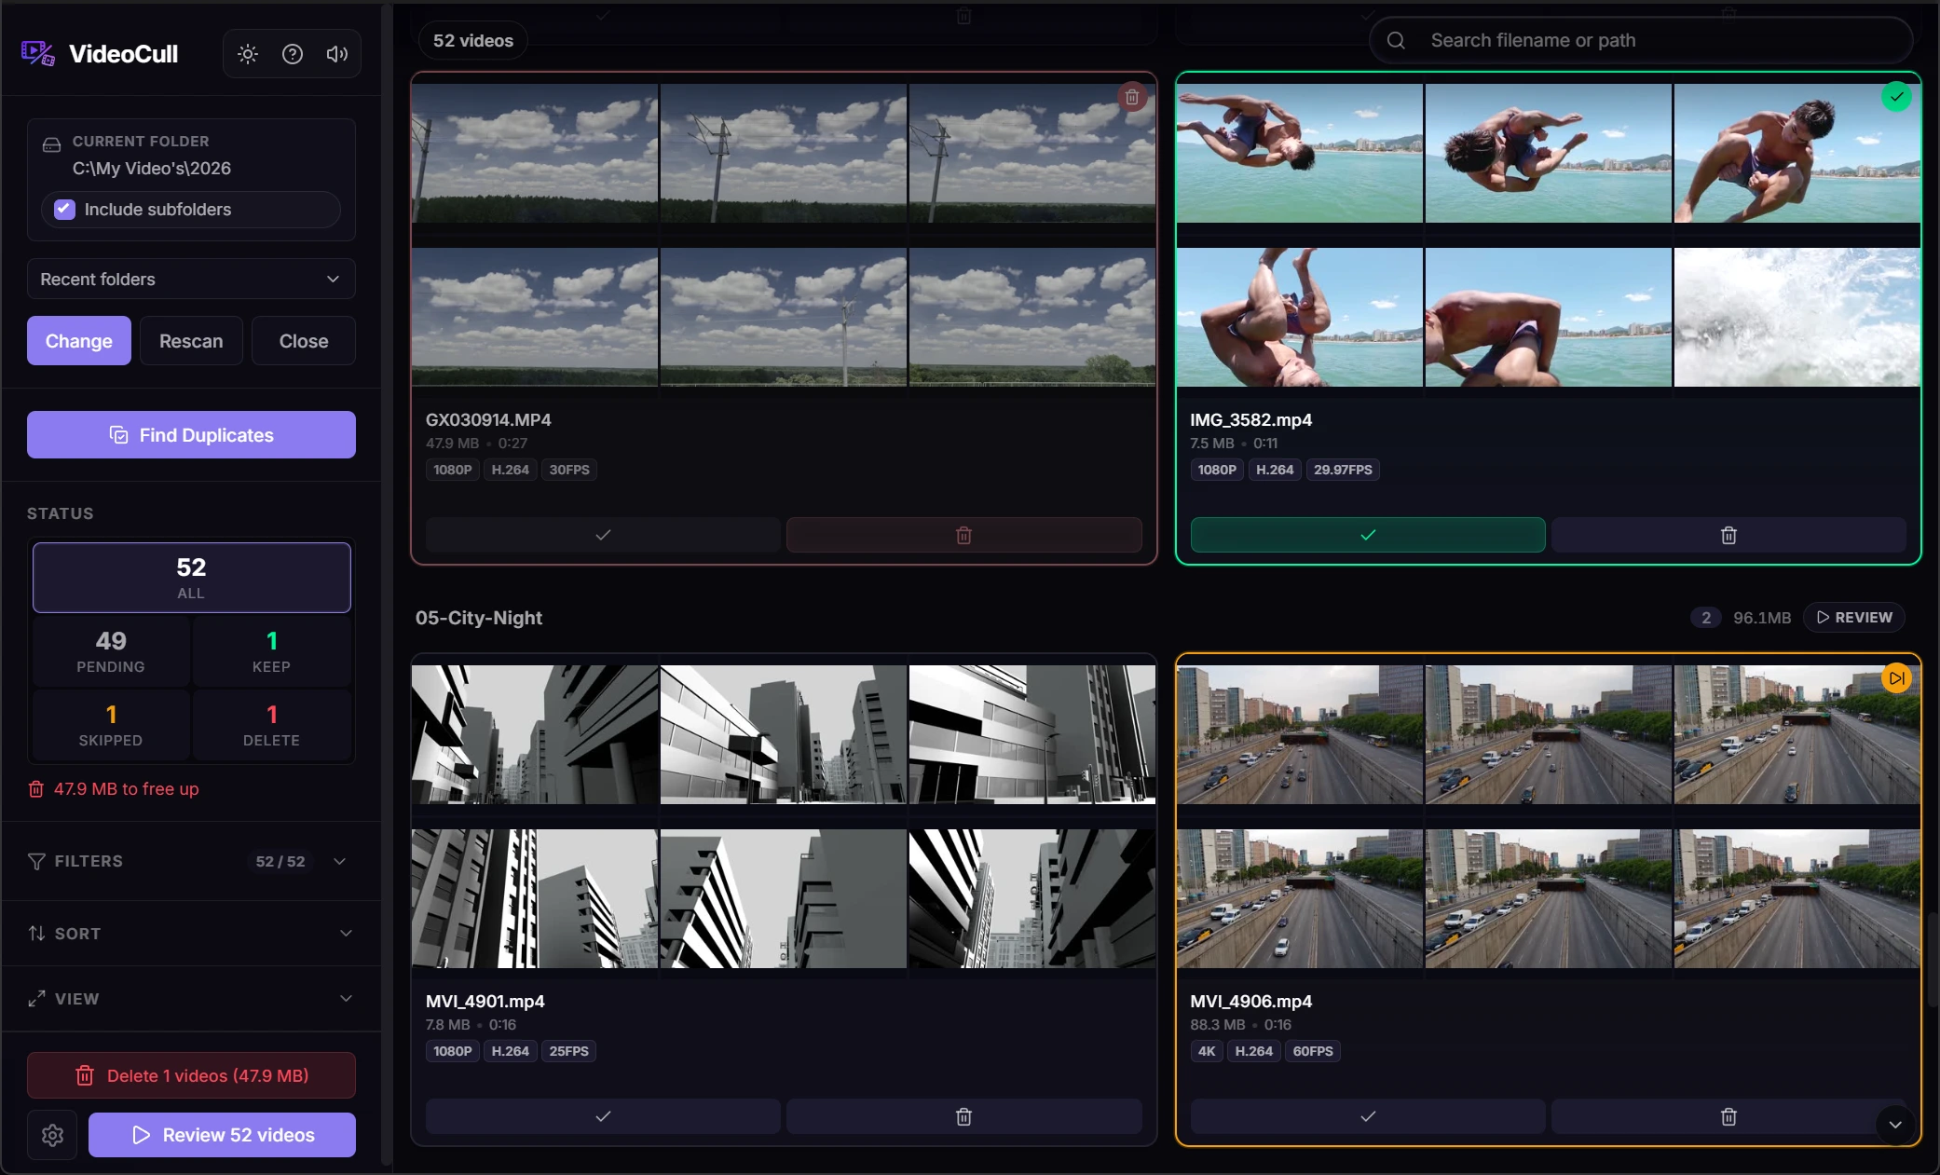
Task: Open the Recent folders dropdown
Action: click(x=191, y=280)
